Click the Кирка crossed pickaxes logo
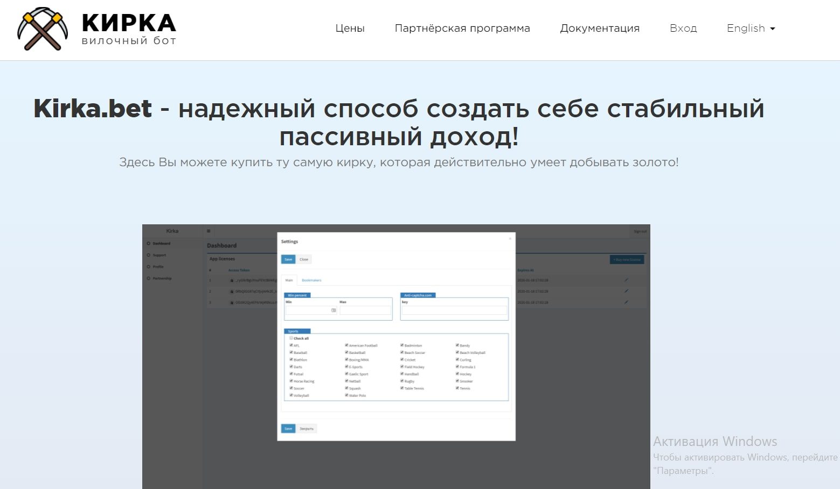The image size is (840, 489). [43, 29]
